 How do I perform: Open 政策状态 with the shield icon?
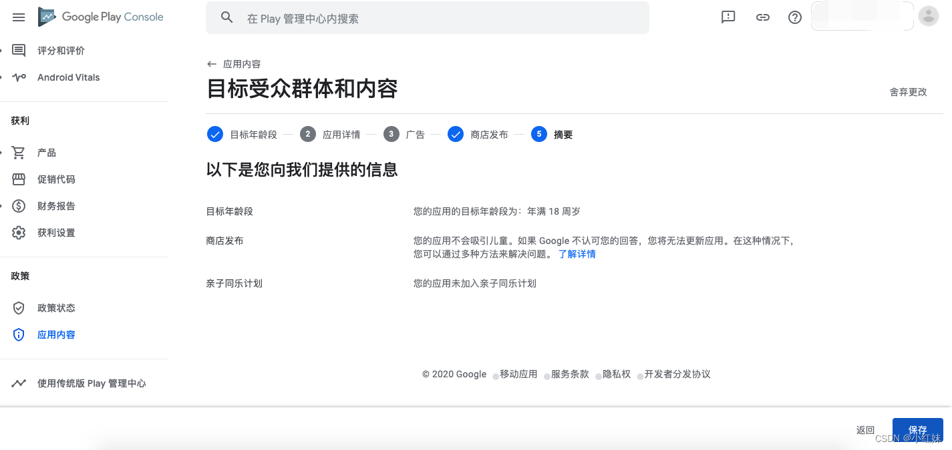[56, 307]
